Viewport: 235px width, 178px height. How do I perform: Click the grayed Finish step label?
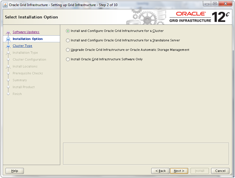tap(17, 94)
